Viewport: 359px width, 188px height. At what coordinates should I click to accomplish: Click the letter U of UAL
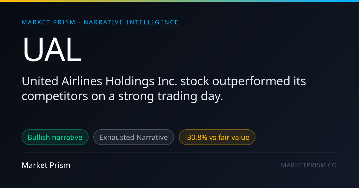click(33, 49)
